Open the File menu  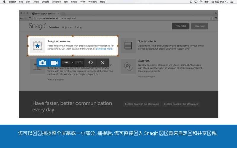[x=21, y=2]
